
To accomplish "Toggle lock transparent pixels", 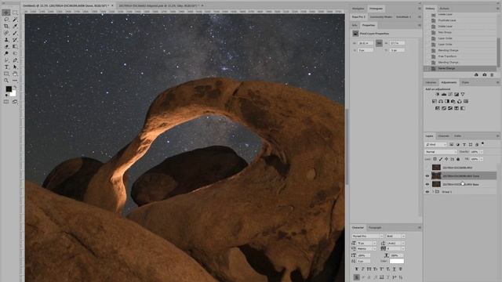I will (x=435, y=159).
